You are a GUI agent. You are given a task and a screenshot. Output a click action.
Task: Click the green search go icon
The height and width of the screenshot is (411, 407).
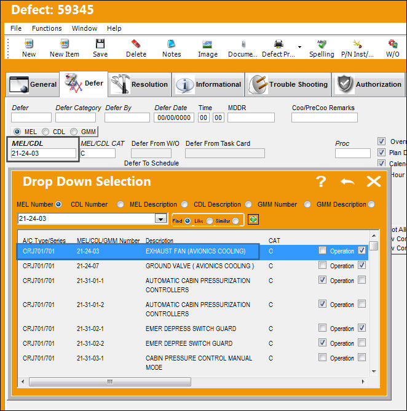point(253,220)
